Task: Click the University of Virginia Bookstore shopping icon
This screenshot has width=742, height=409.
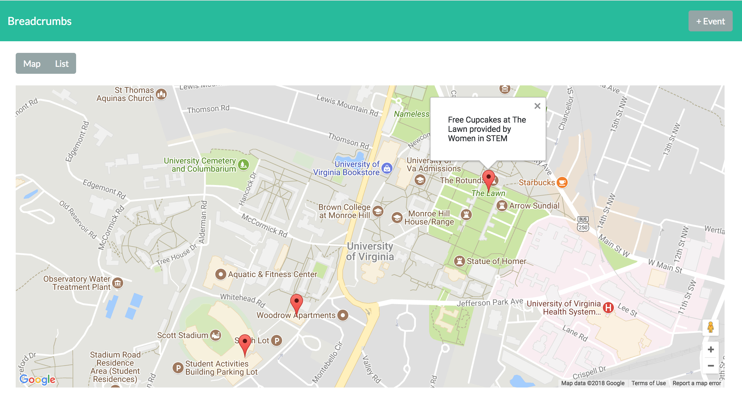Action: (x=387, y=168)
